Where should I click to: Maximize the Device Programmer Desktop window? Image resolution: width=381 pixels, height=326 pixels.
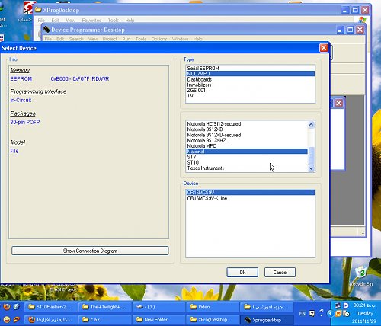click(350, 30)
